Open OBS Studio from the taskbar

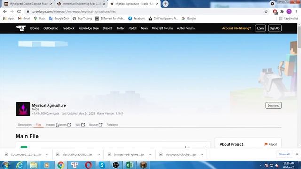pos(116,165)
